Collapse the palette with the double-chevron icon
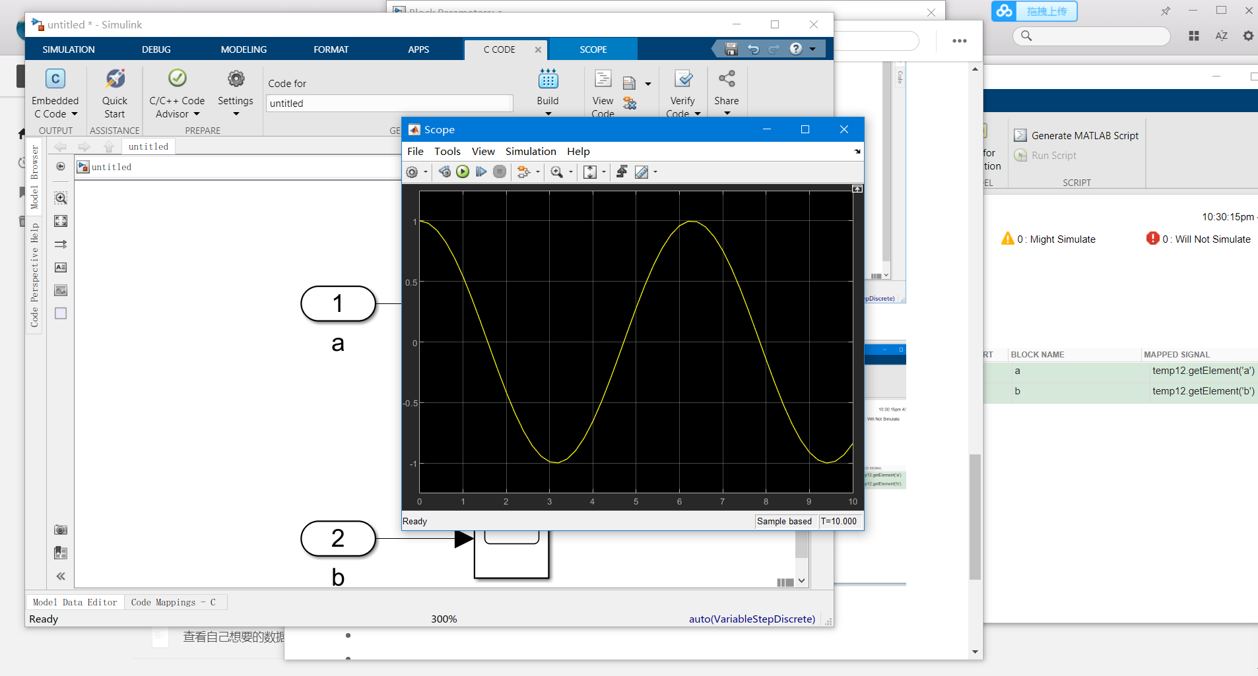The height and width of the screenshot is (676, 1258). click(61, 576)
